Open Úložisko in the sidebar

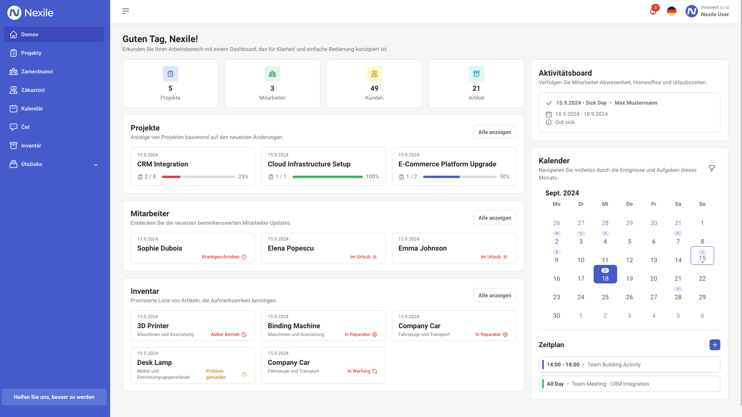pos(54,164)
